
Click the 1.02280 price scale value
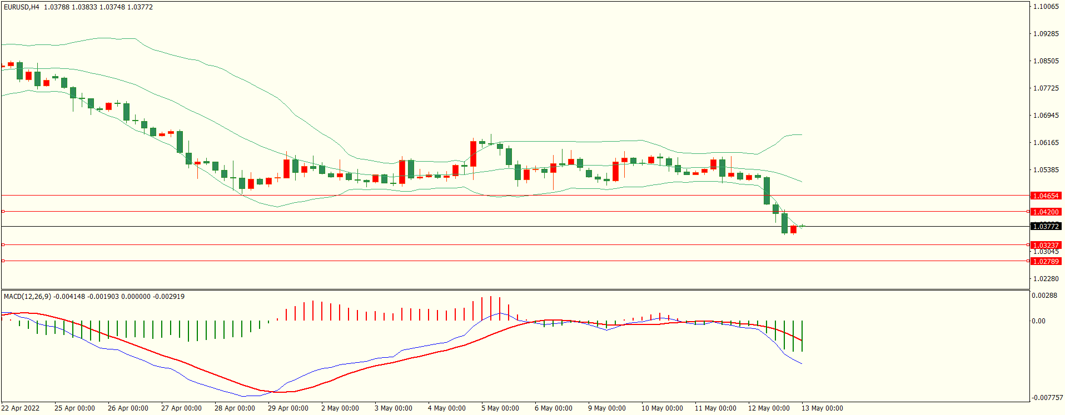coord(1046,279)
